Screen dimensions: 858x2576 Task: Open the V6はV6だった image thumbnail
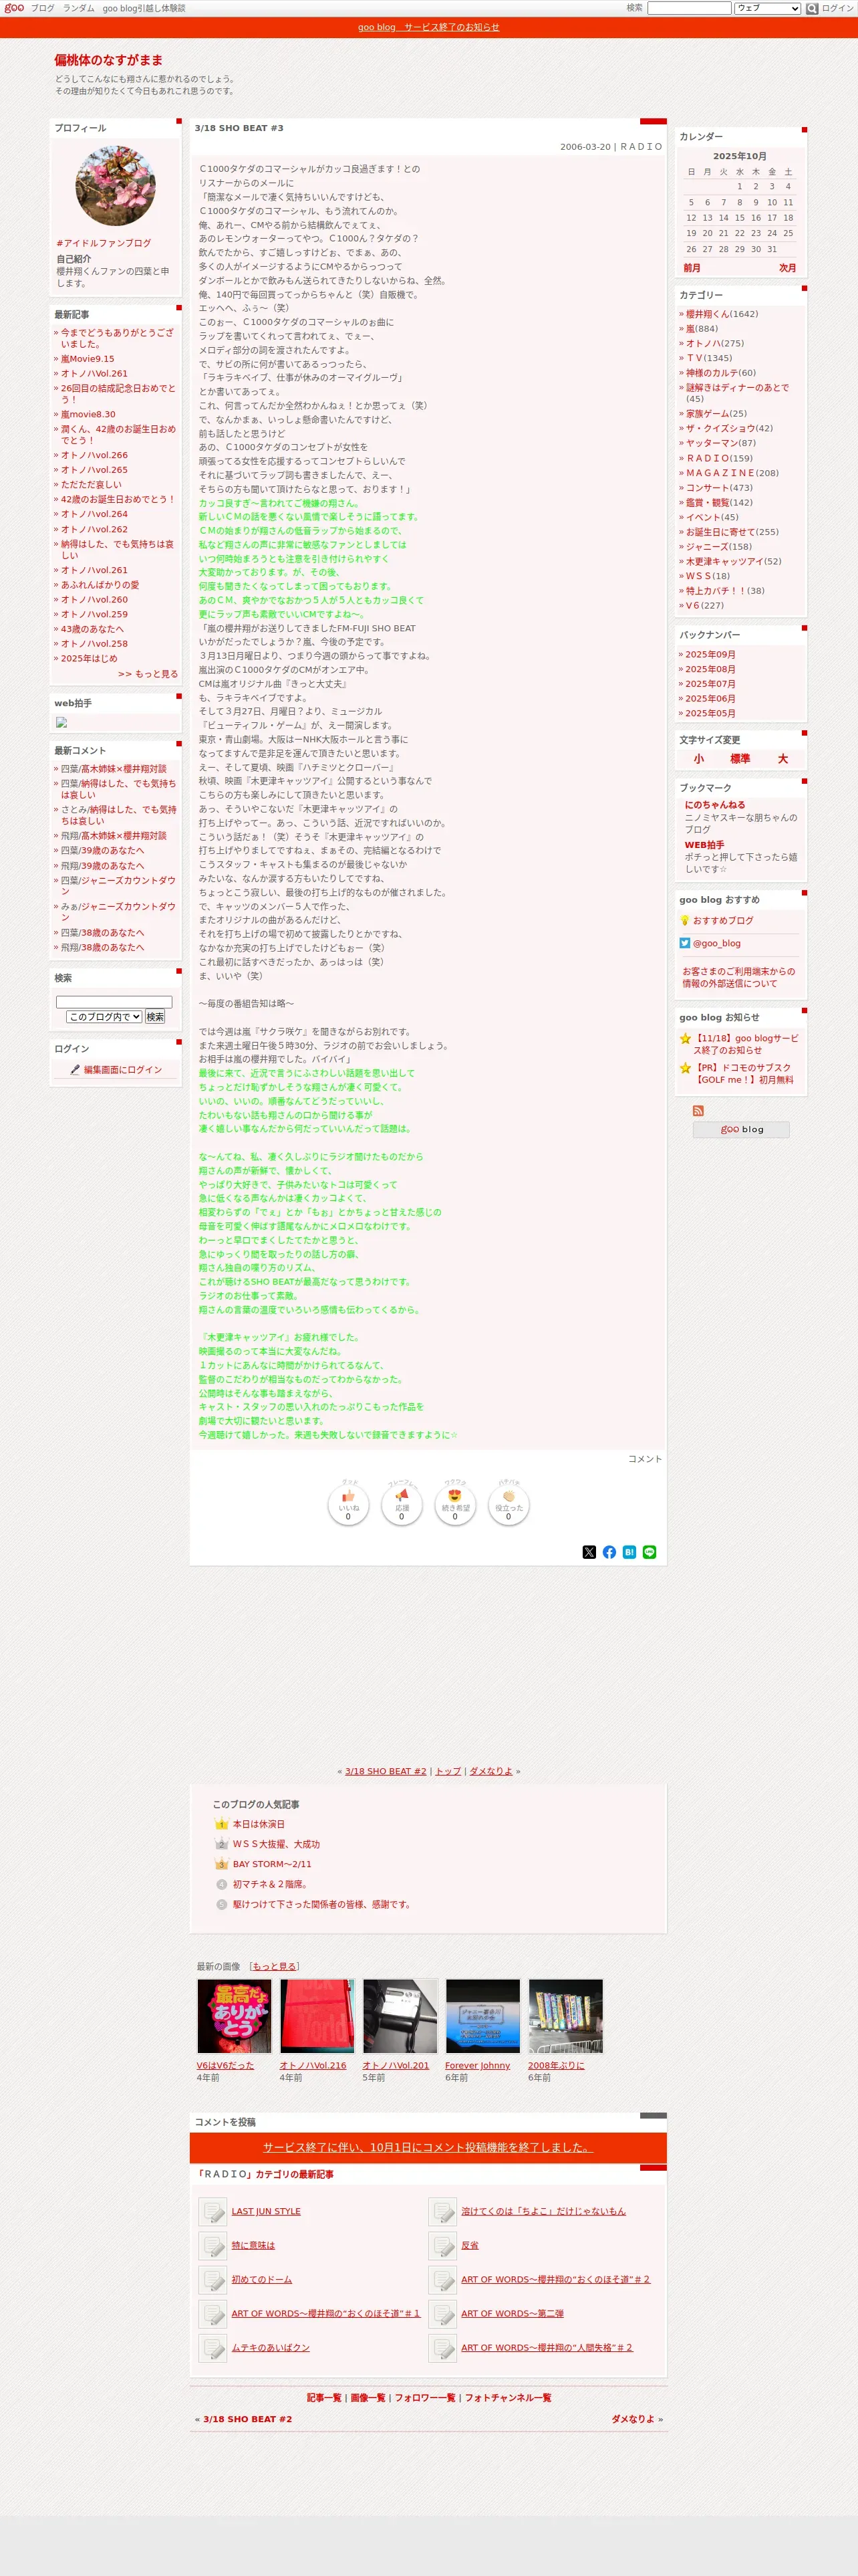[x=235, y=2016]
